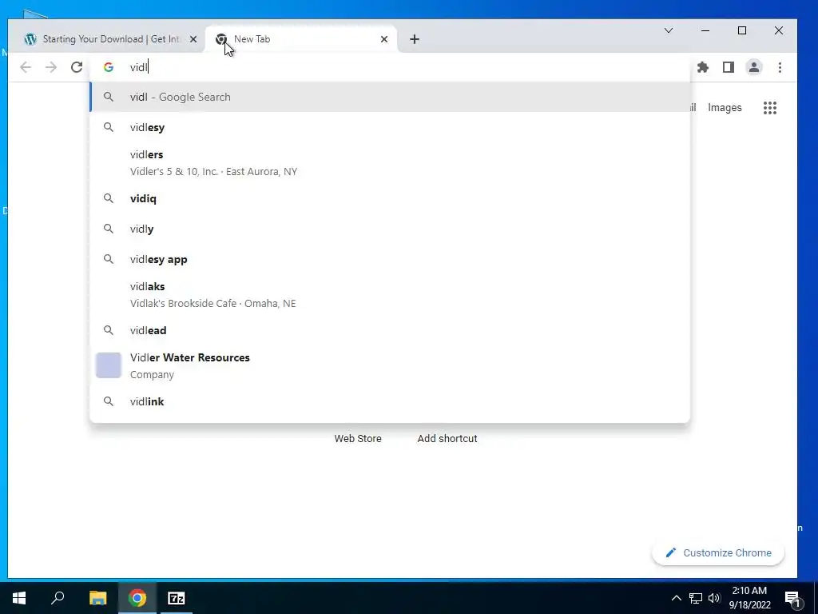The image size is (818, 614).
Task: Click the Customize Chrome button
Action: (718, 553)
